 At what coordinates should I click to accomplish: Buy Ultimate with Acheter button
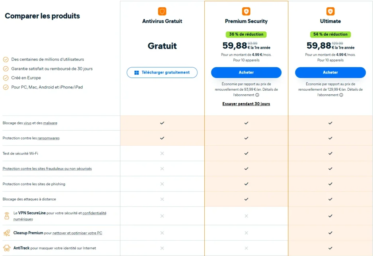pyautogui.click(x=330, y=72)
